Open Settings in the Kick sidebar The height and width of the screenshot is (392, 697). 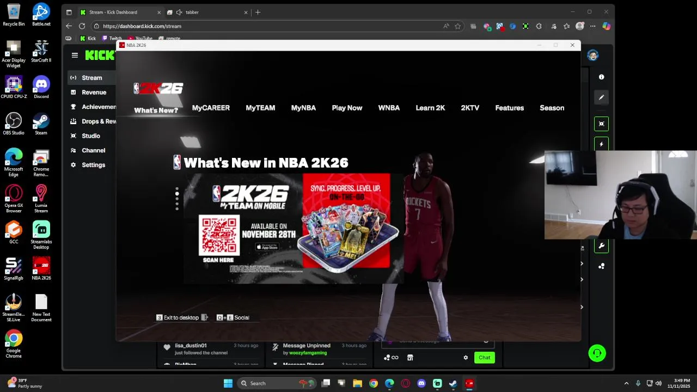[x=93, y=165]
